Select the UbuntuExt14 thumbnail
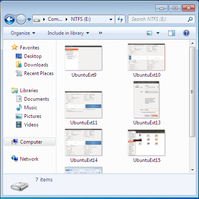Viewport: 199px width, 199px height. click(83, 142)
